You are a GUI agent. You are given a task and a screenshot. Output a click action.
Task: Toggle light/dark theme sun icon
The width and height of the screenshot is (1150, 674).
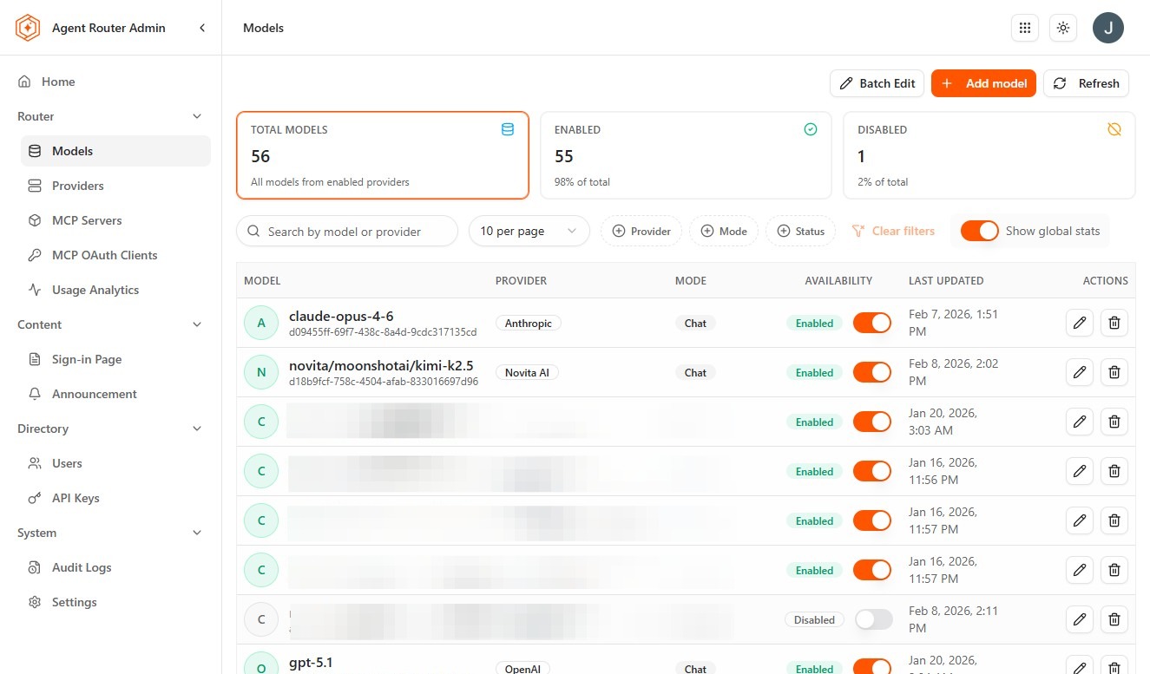(1063, 28)
